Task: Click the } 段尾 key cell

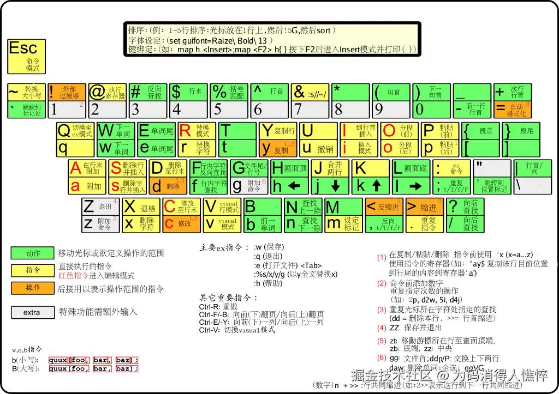Action: [521, 131]
